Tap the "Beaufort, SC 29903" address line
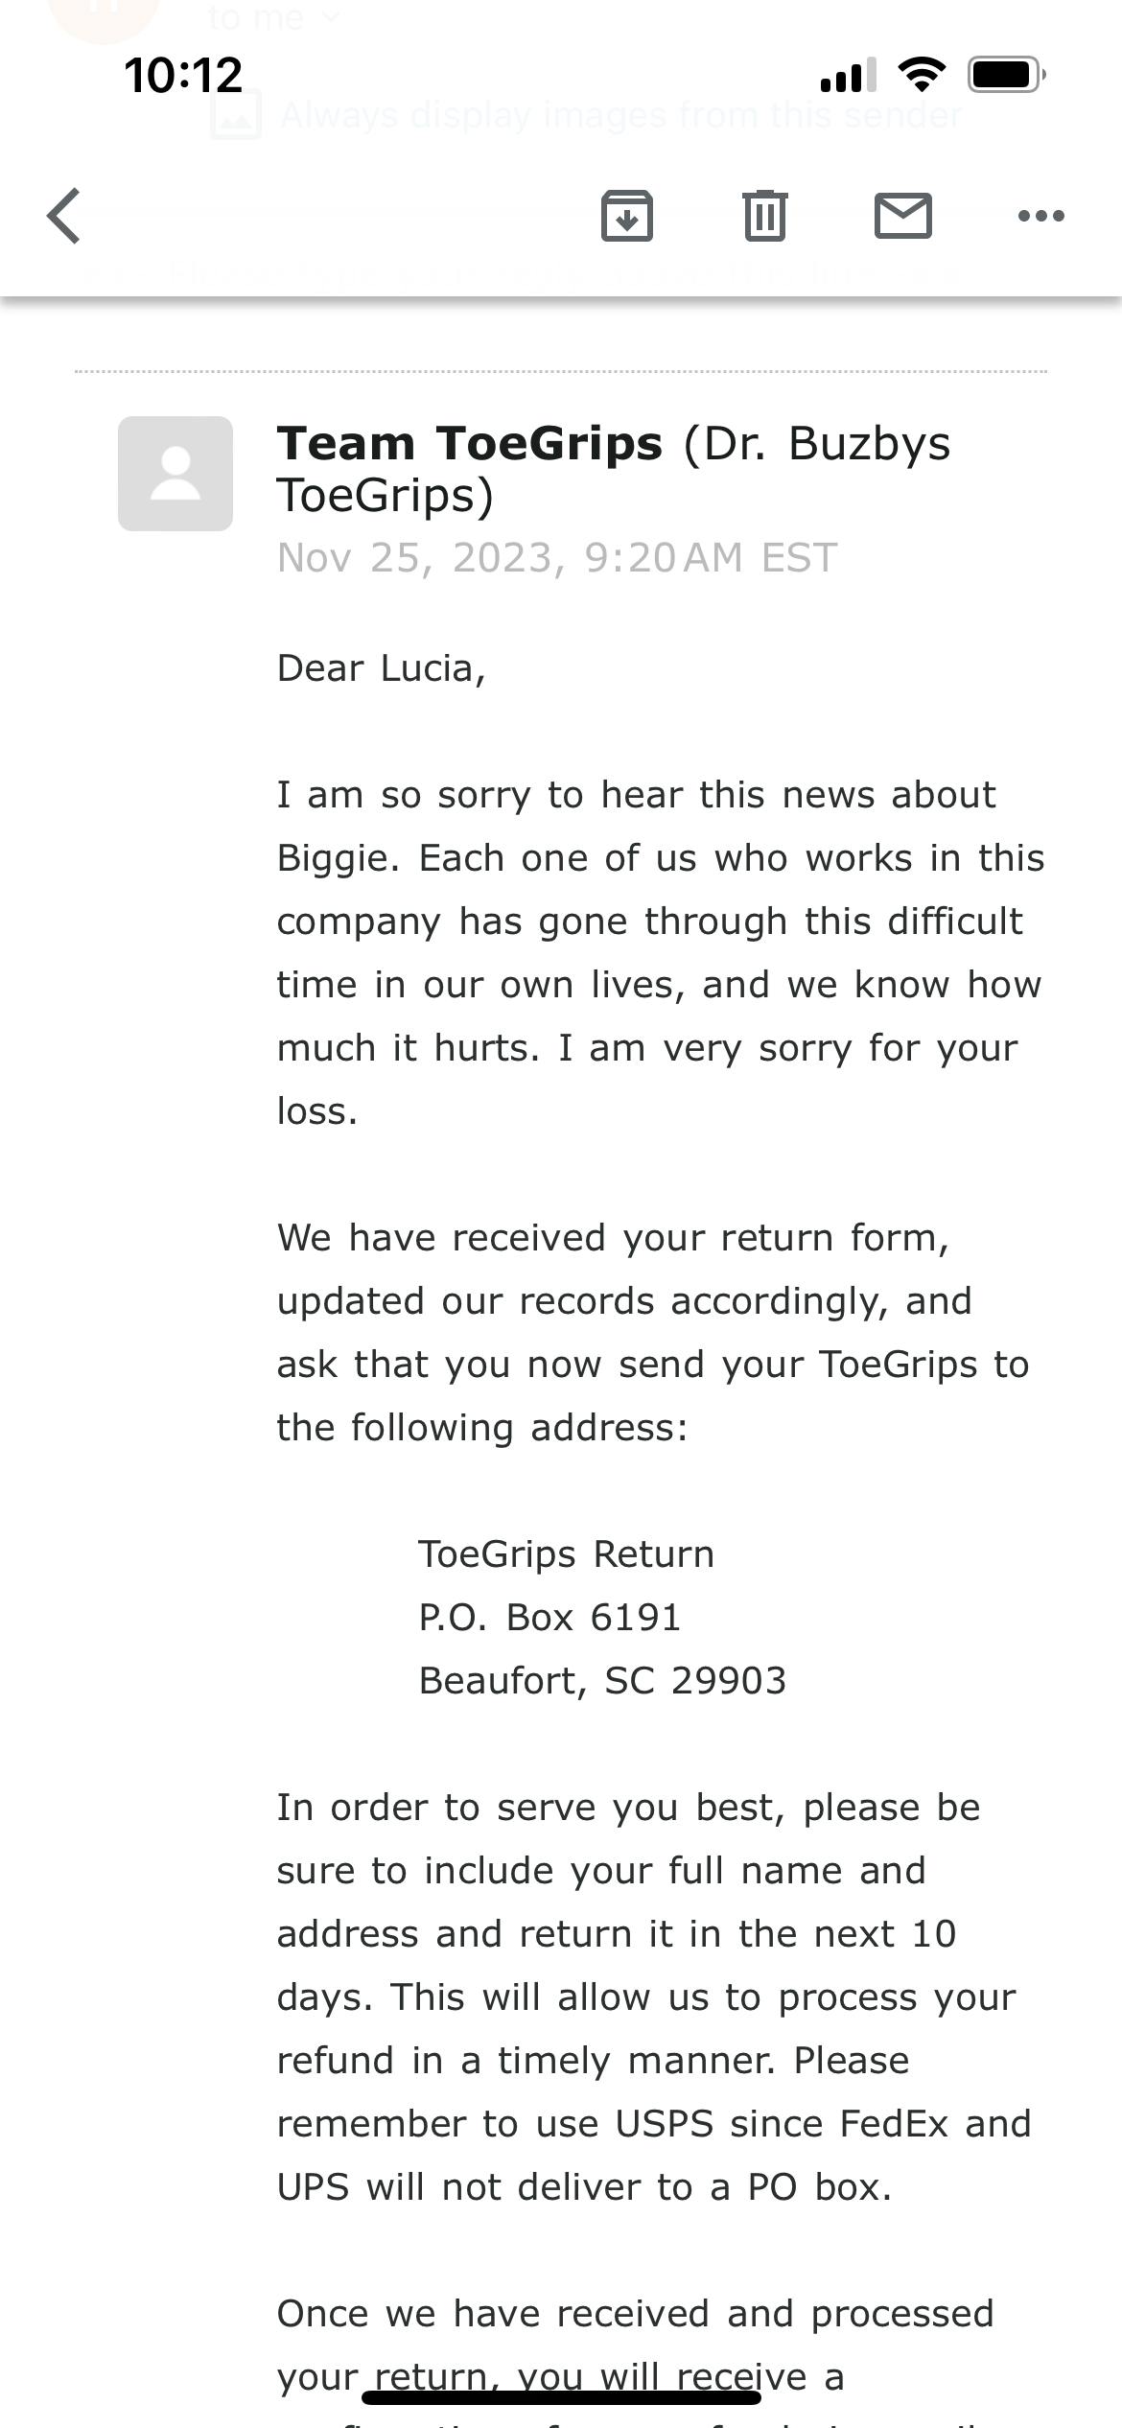Viewport: 1122px width, 2428px height. click(602, 1681)
